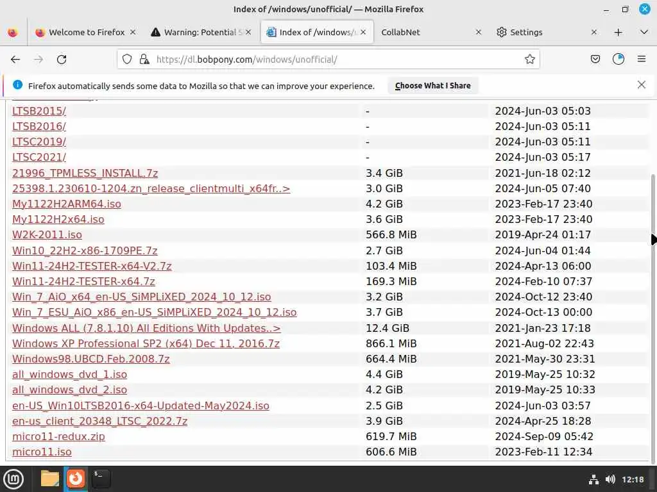Open the LTSC2021/ directory link
Viewport: 657px width, 492px height.
[x=39, y=158]
